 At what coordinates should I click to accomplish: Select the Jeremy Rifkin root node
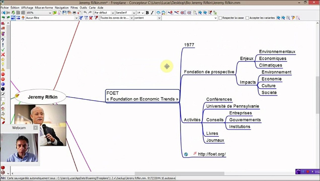pos(40,97)
